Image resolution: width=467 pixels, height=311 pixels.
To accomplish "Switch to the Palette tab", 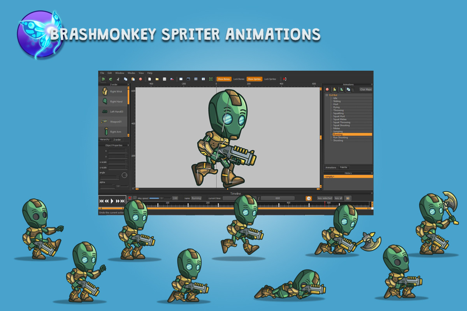I will pos(344,167).
